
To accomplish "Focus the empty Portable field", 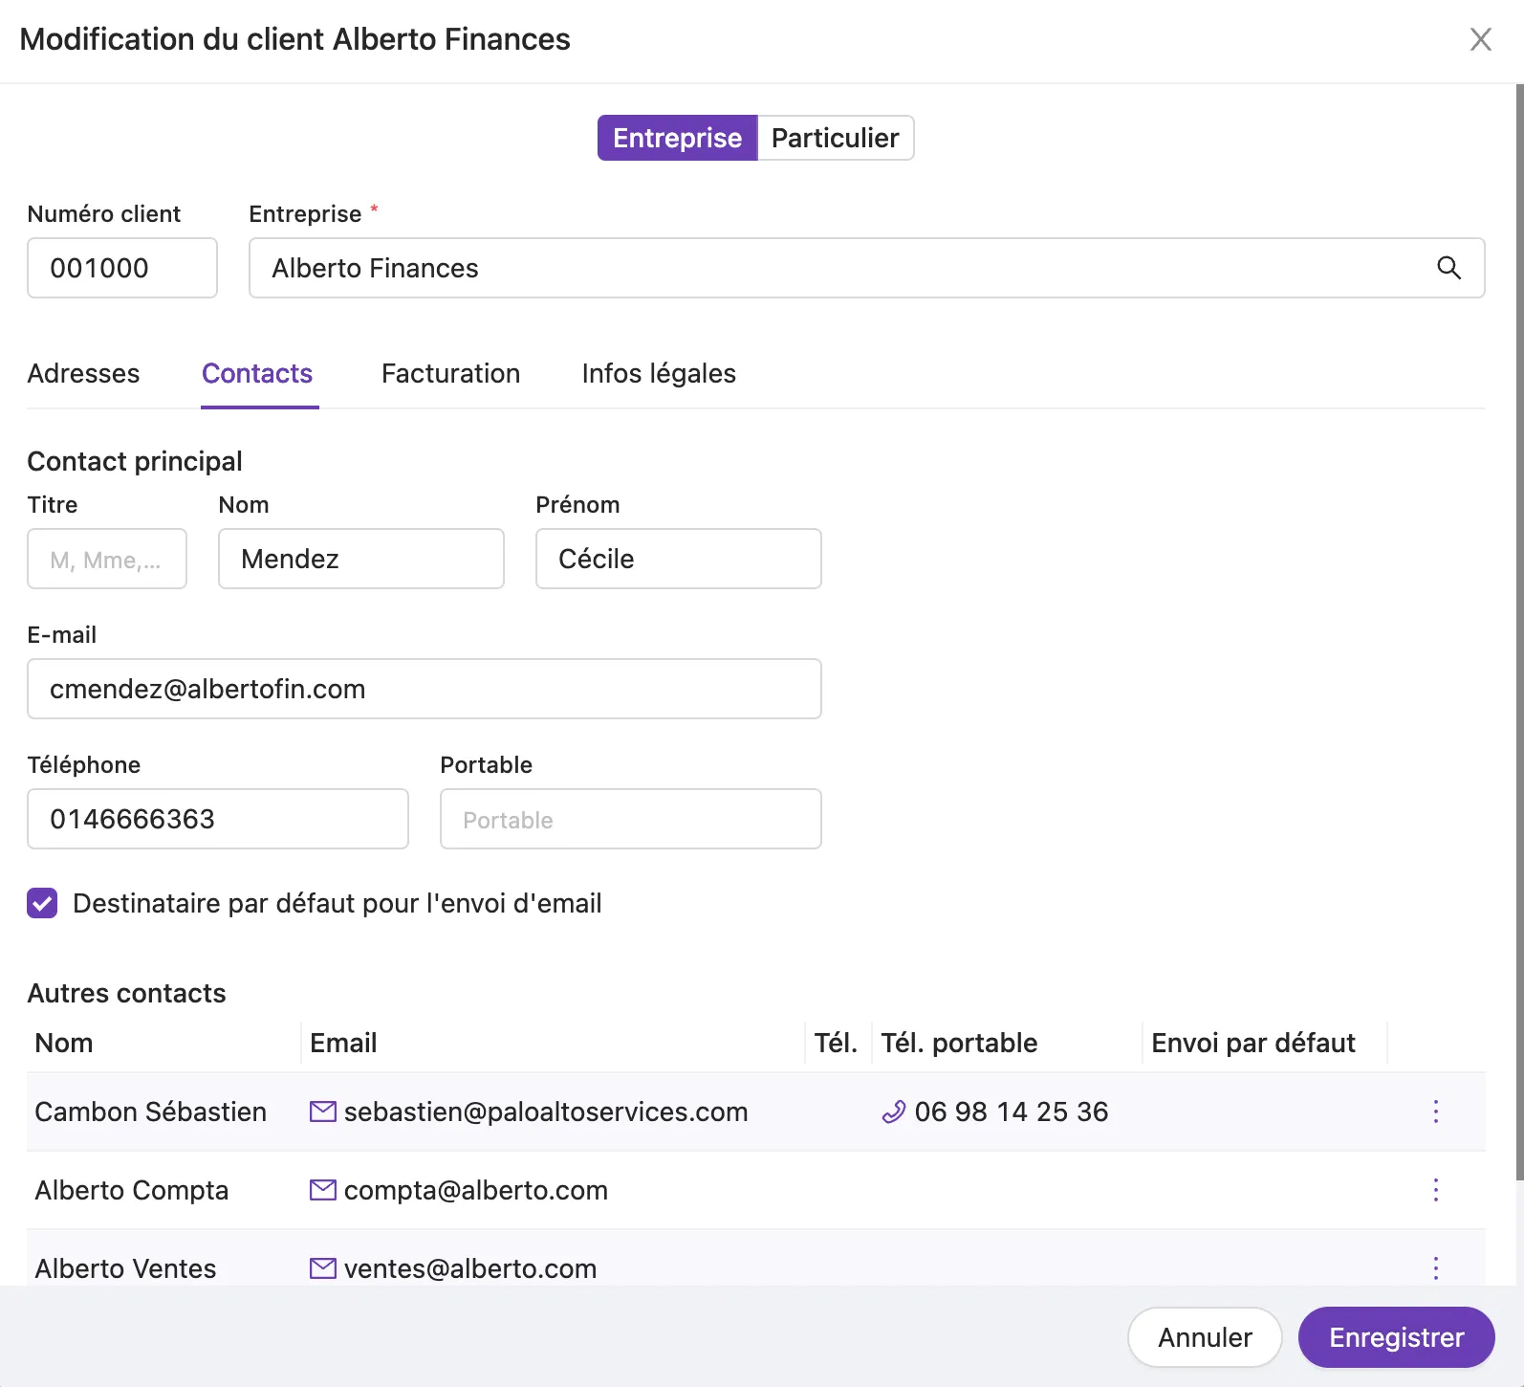I will (631, 819).
